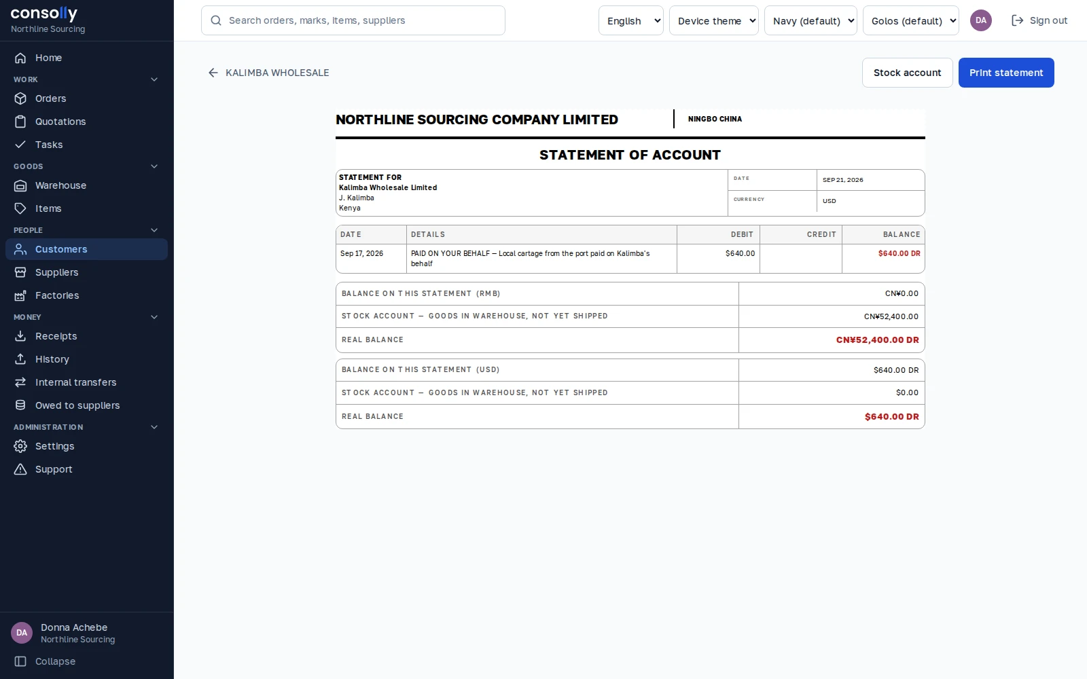
Task: Click the back arrow beside Kalimba Wholesale
Action: 213,73
